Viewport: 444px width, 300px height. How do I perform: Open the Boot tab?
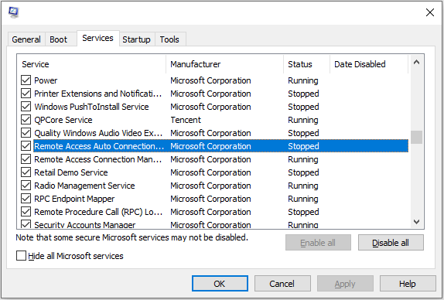[58, 39]
